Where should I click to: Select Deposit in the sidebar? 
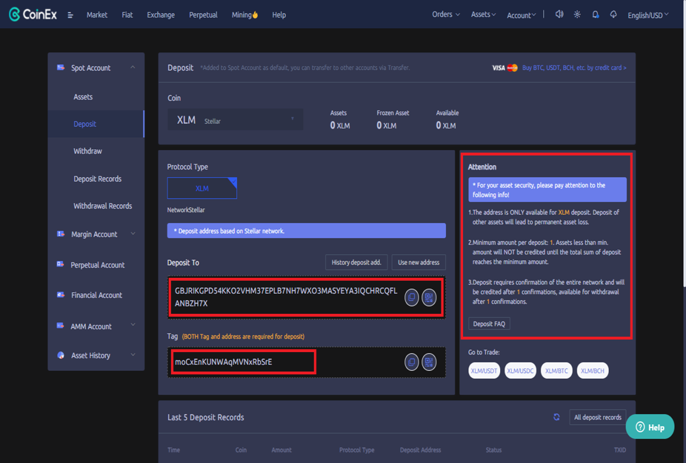click(x=95, y=124)
